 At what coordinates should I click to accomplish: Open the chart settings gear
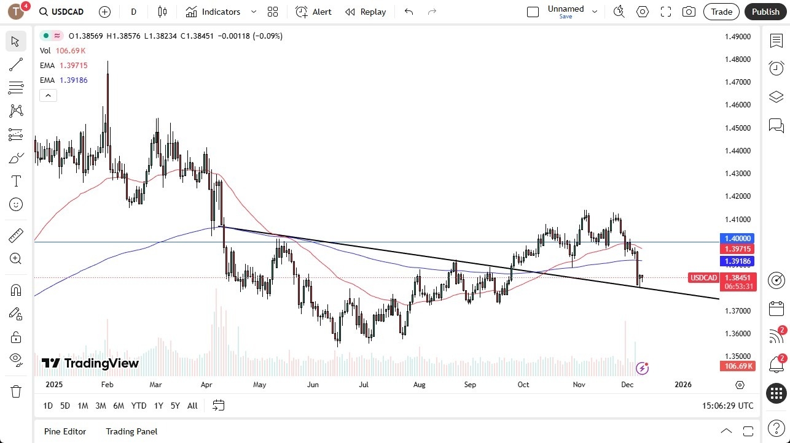[x=642, y=12]
